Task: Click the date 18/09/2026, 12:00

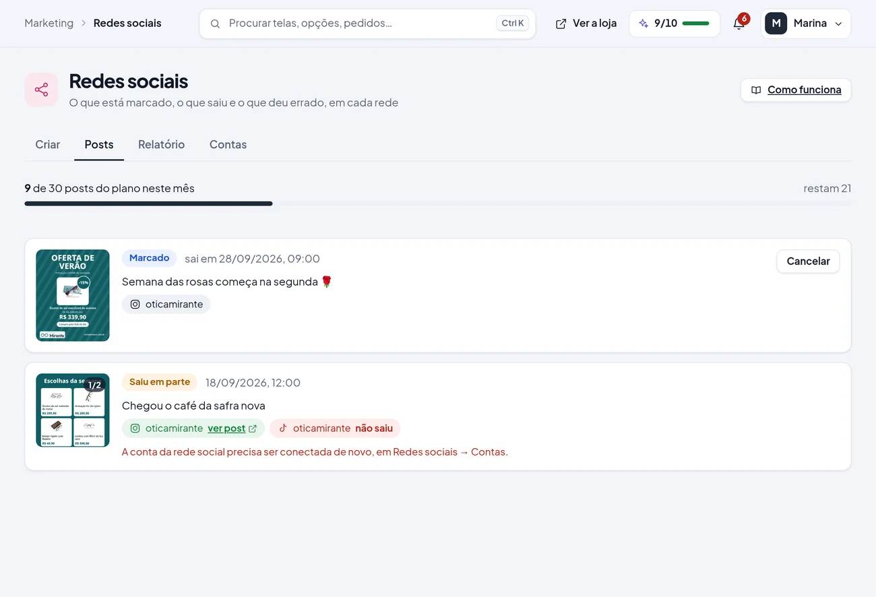Action: tap(253, 383)
